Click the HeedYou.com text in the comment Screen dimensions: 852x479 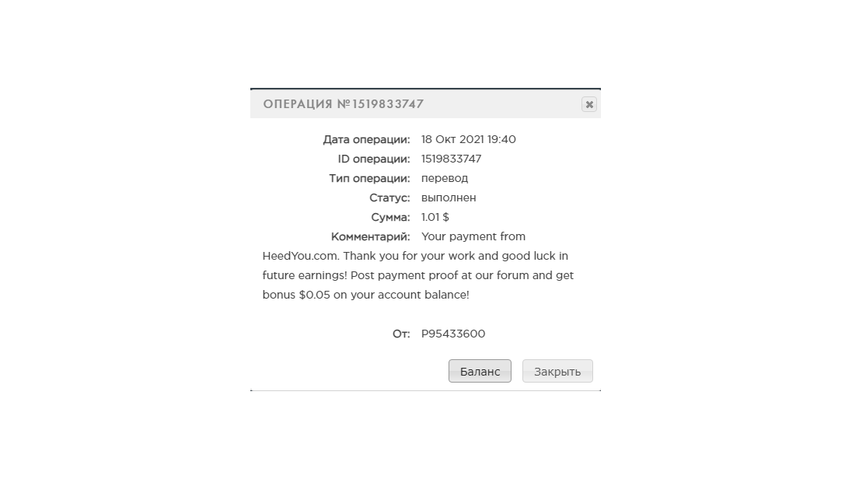point(301,256)
